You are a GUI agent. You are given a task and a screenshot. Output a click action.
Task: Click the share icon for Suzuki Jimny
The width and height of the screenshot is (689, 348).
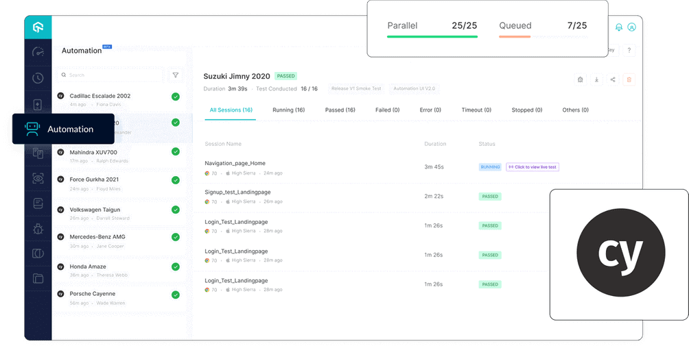(613, 79)
